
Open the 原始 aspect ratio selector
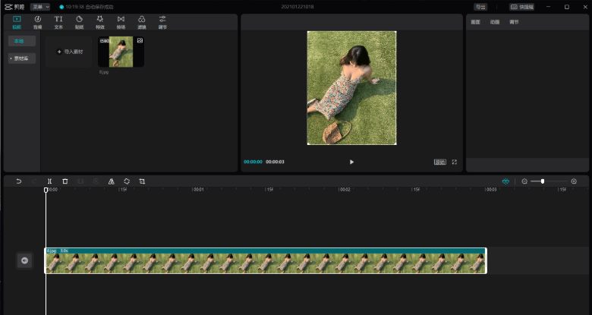(439, 162)
